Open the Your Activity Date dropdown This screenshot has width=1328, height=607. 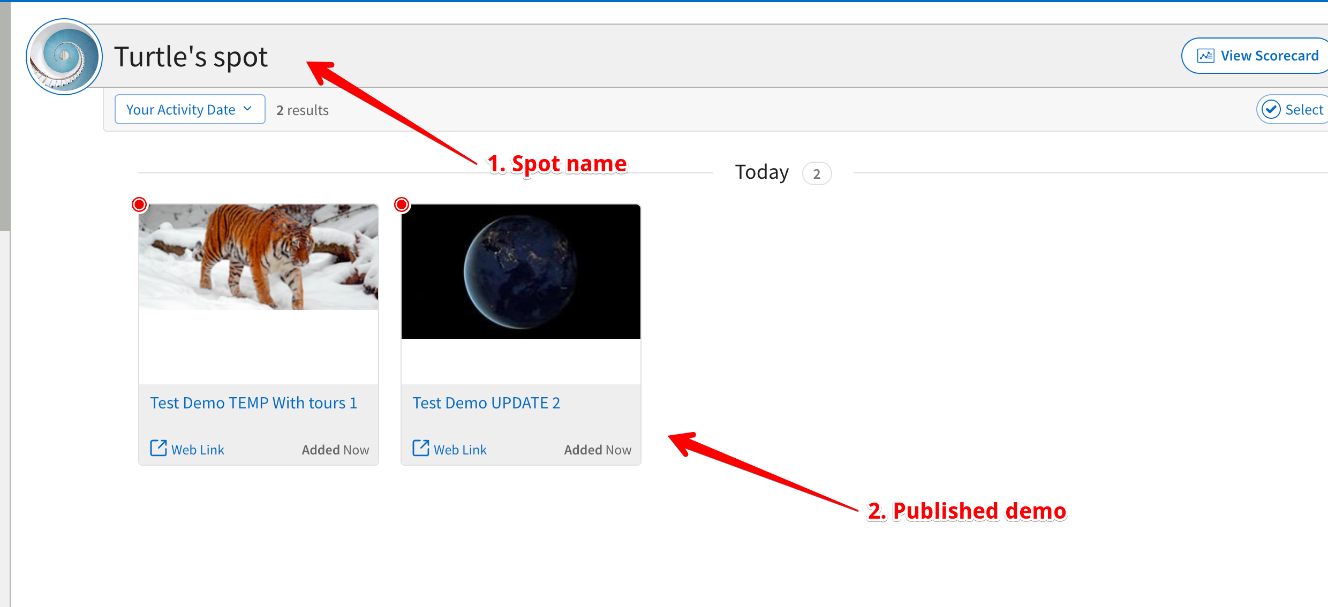pos(190,109)
